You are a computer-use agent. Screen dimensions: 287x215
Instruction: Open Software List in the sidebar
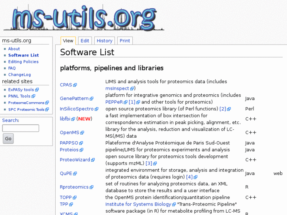click(x=23, y=55)
